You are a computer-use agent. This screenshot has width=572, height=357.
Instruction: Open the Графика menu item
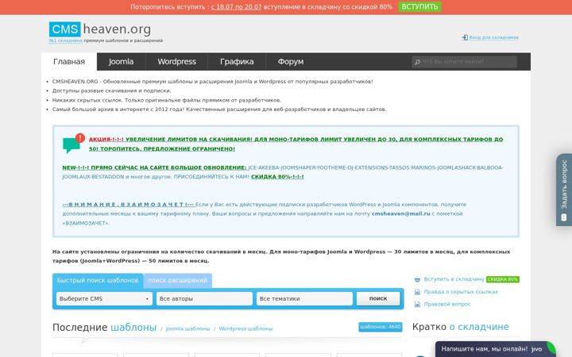coord(237,62)
